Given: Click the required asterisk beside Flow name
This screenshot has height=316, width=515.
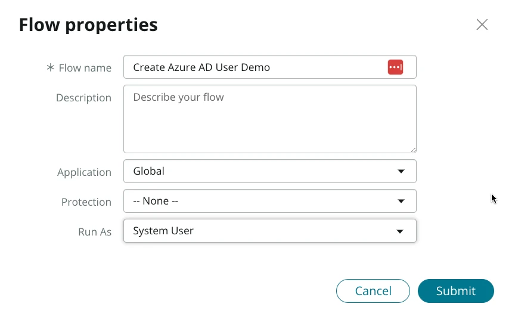Looking at the screenshot, I should click(x=51, y=68).
